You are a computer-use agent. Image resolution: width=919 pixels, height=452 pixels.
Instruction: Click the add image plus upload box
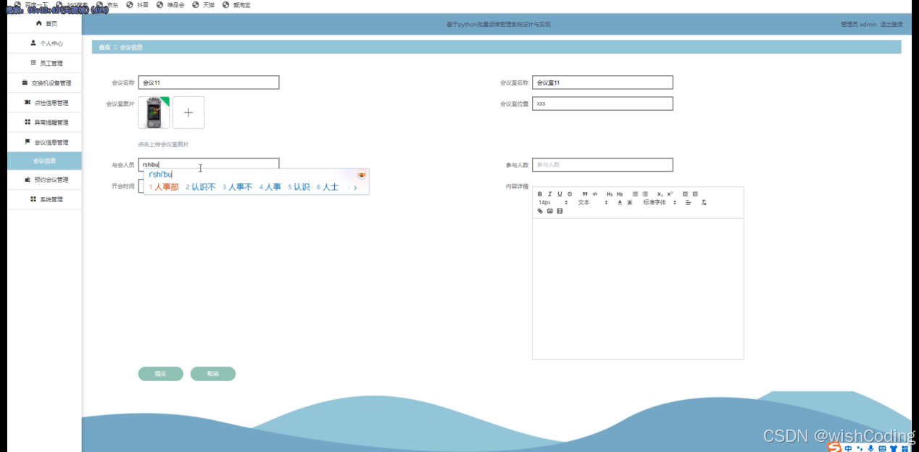pos(188,112)
